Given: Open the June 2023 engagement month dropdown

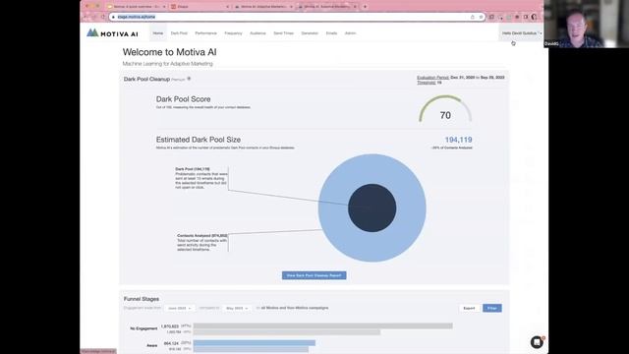Looking at the screenshot, I should [x=179, y=308].
